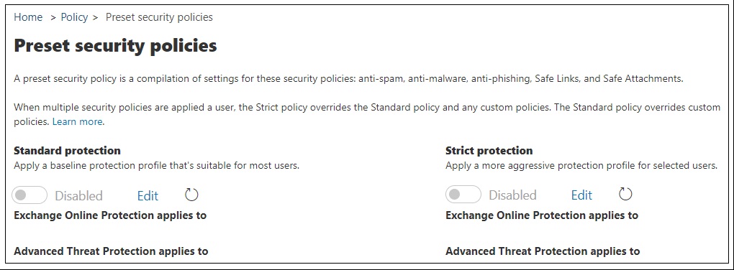Click Exchange Online Protection applies to under Strict
734x270 pixels.
[x=542, y=215]
